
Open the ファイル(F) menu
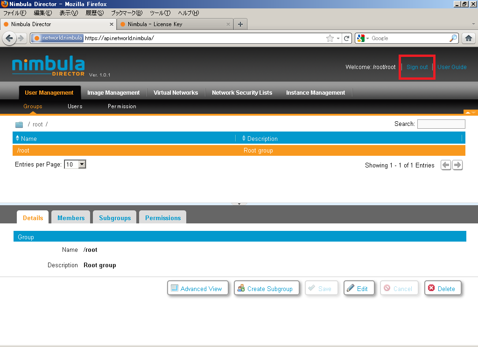(14, 13)
